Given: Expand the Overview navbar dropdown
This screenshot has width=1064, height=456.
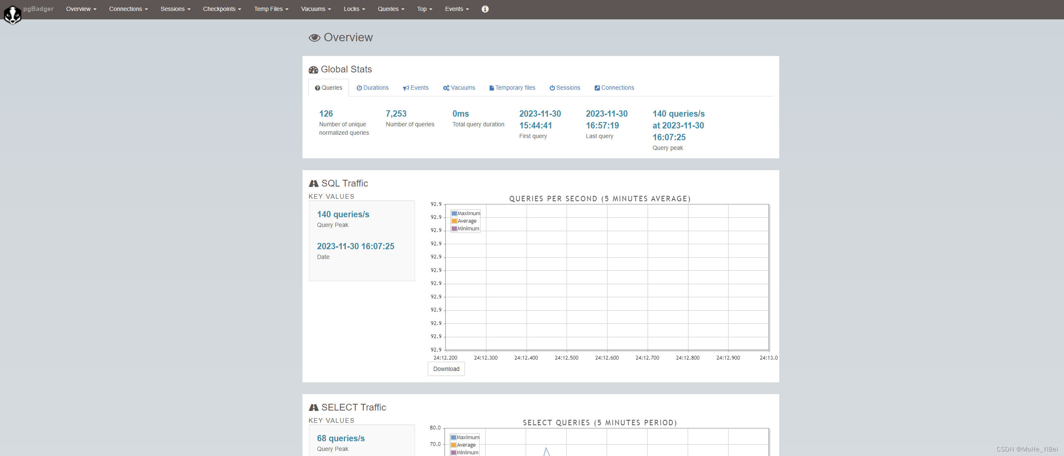Looking at the screenshot, I should click(81, 9).
